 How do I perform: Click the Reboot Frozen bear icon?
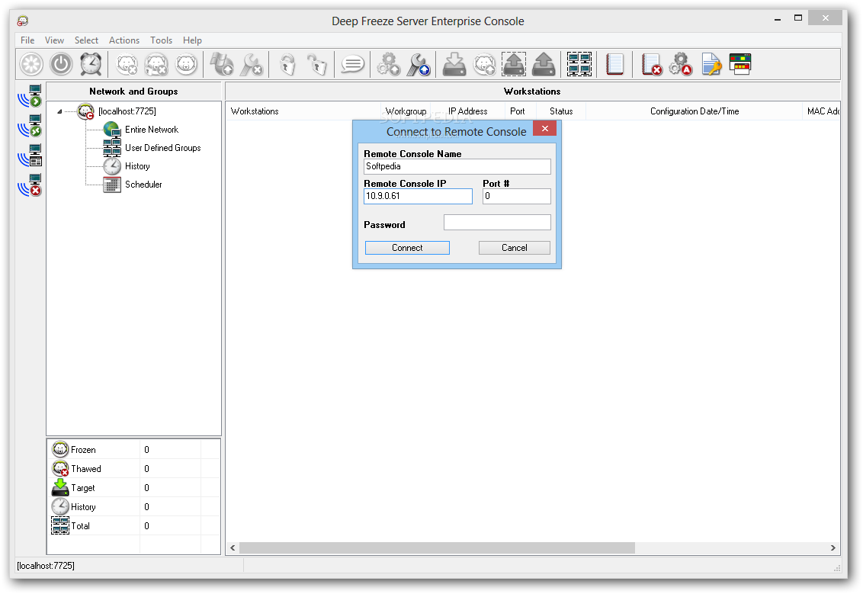(x=187, y=64)
